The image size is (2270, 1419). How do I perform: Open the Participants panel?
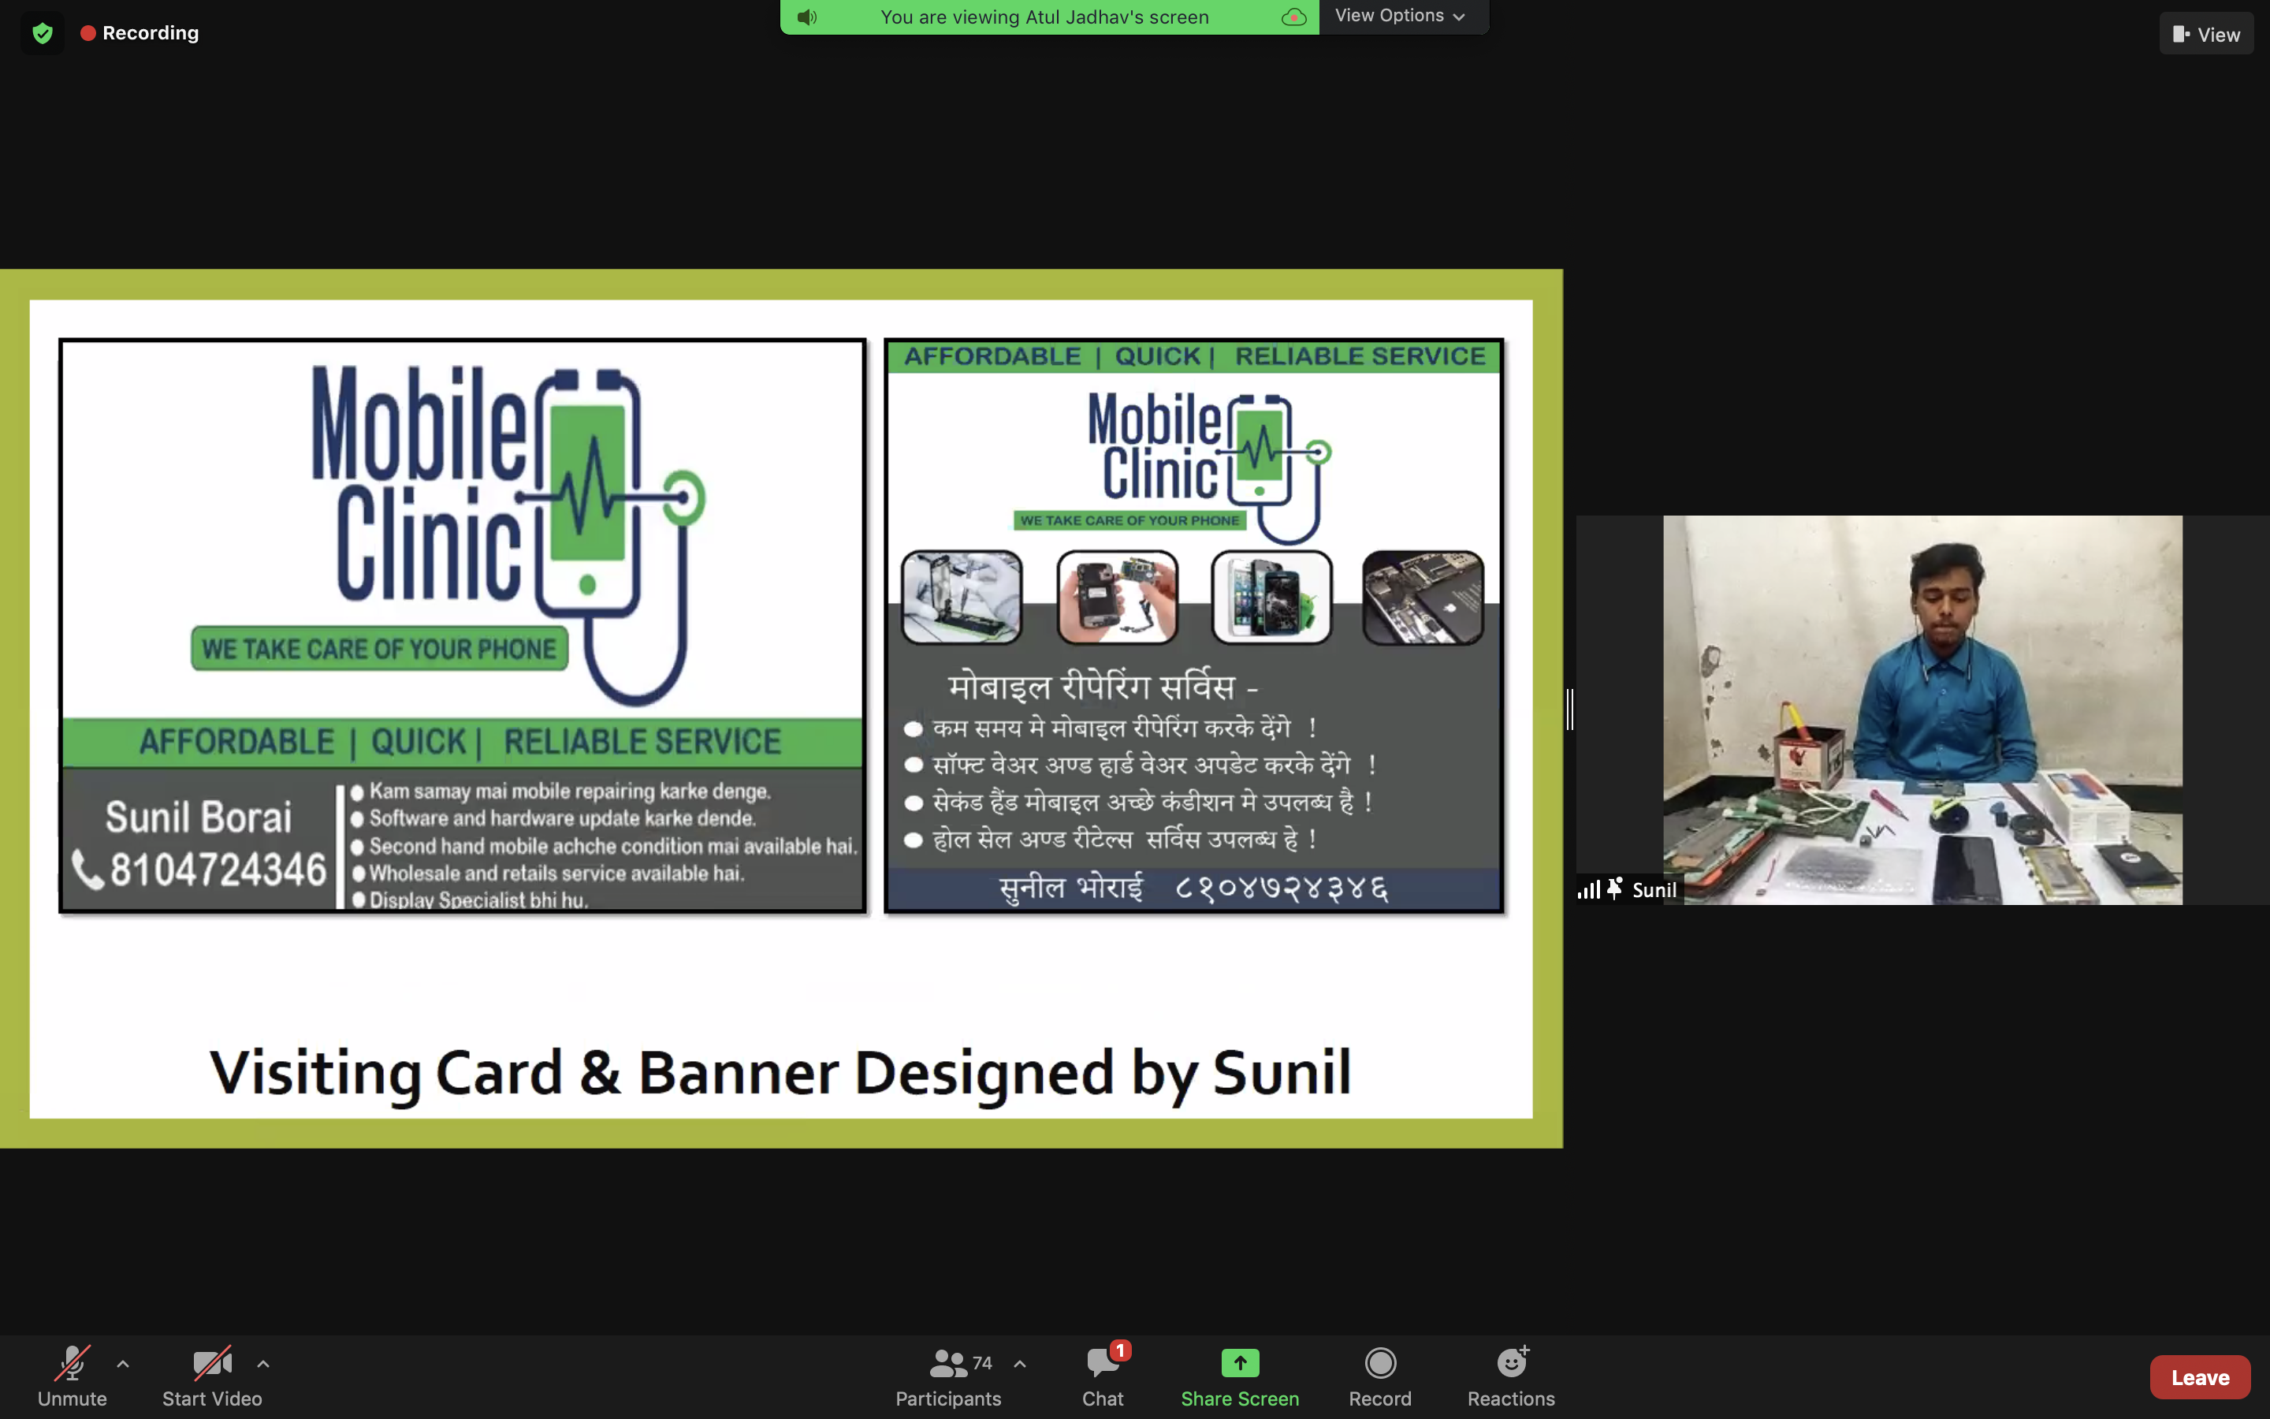pos(947,1376)
